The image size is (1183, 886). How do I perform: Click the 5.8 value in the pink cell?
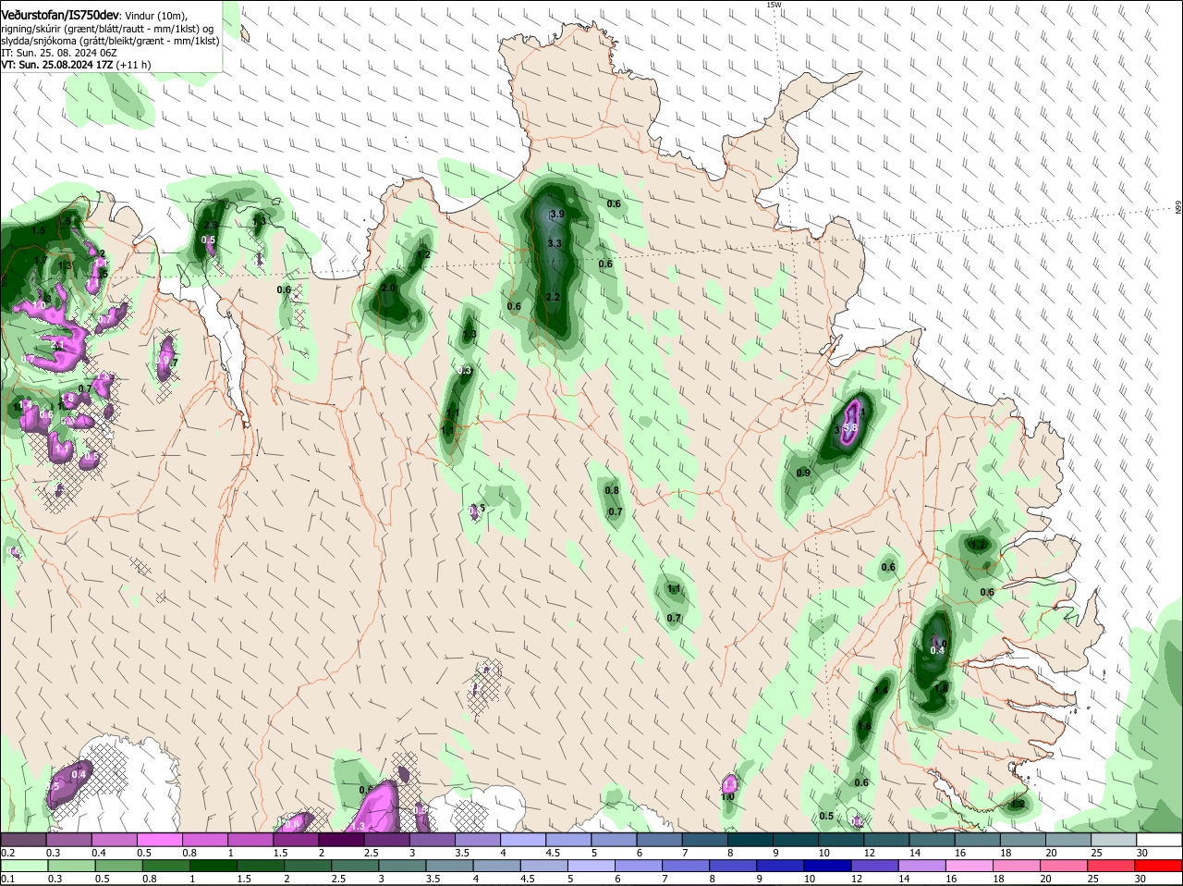click(851, 428)
